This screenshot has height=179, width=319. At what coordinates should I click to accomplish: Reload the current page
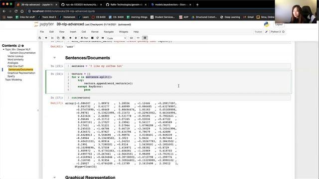[x=16, y=11]
